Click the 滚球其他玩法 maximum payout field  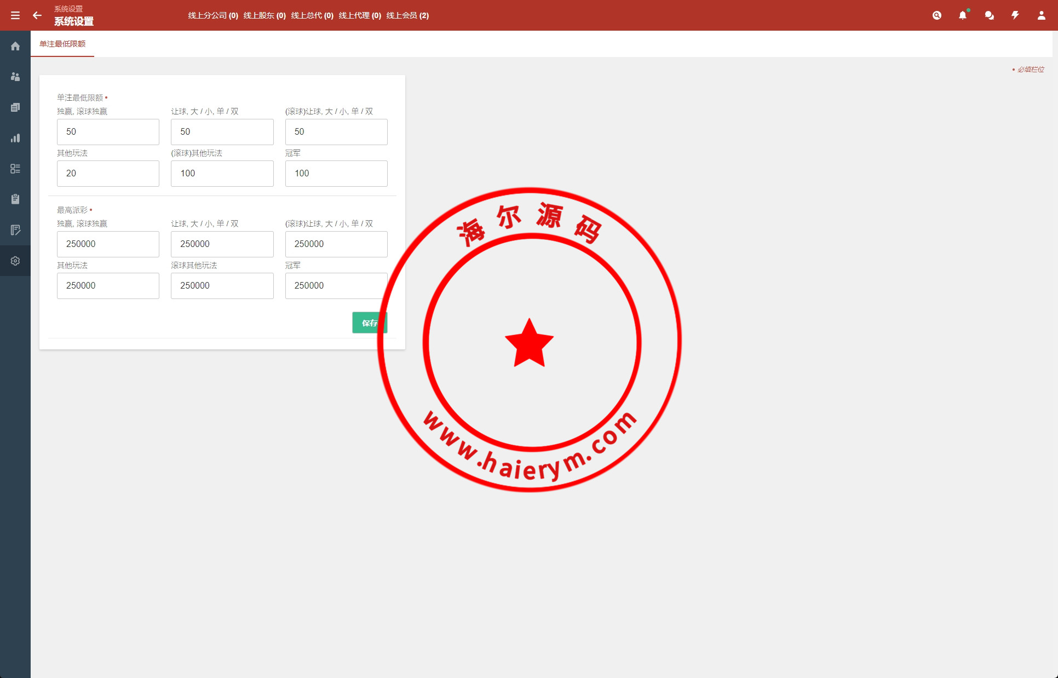[x=222, y=286]
